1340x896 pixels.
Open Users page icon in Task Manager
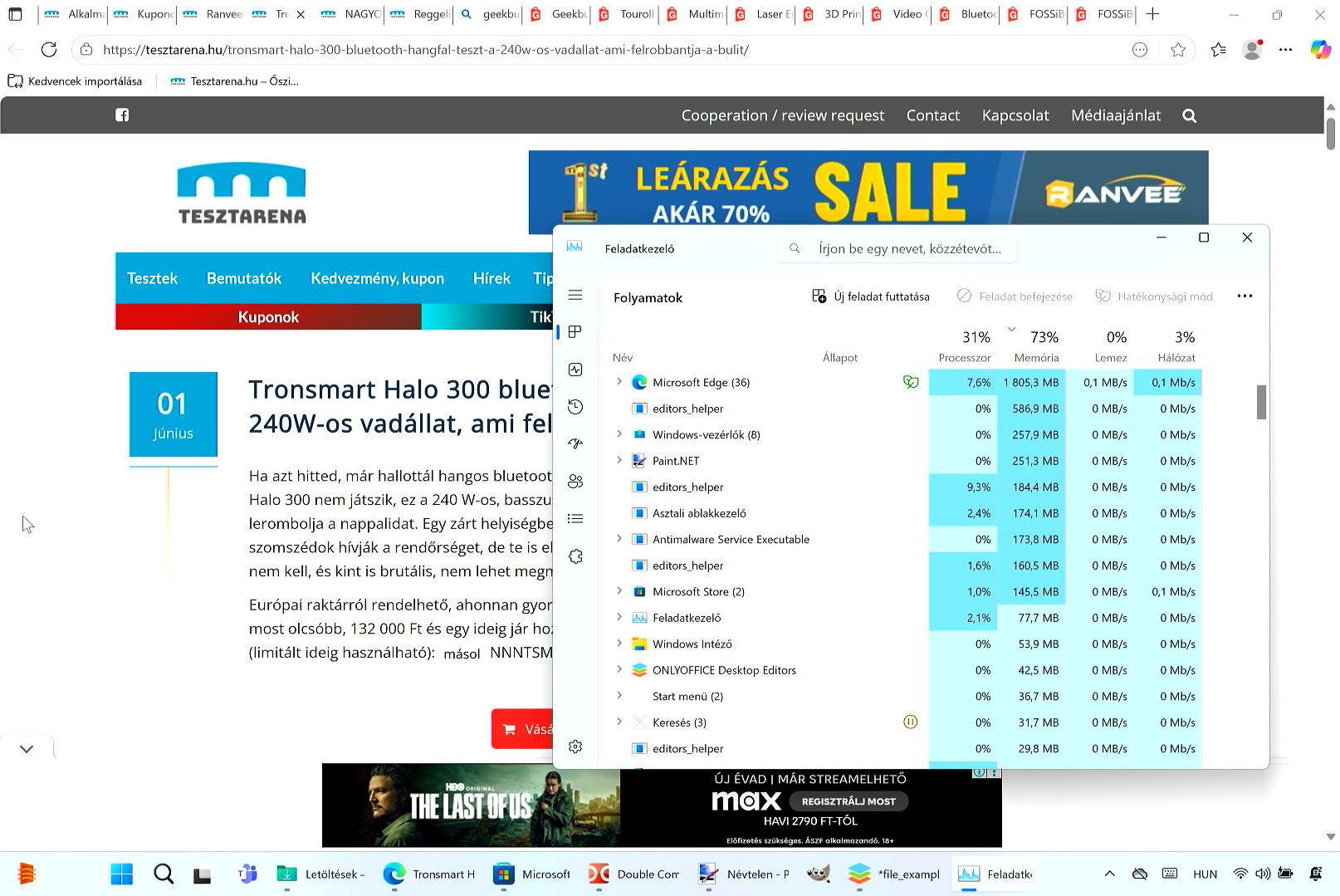point(575,482)
